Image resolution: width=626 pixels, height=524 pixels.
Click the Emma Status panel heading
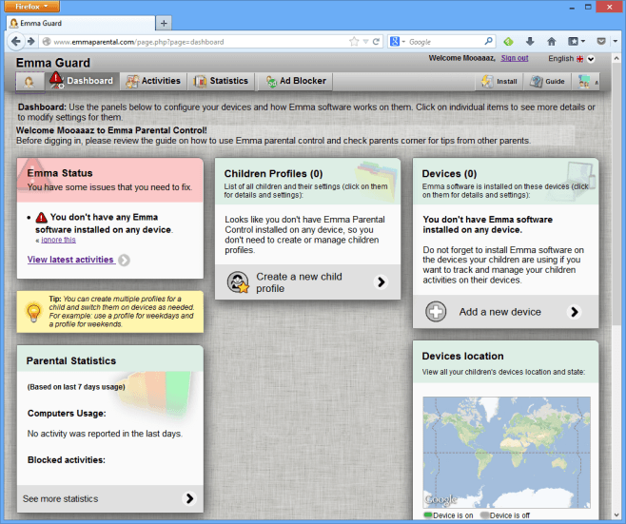click(x=60, y=173)
